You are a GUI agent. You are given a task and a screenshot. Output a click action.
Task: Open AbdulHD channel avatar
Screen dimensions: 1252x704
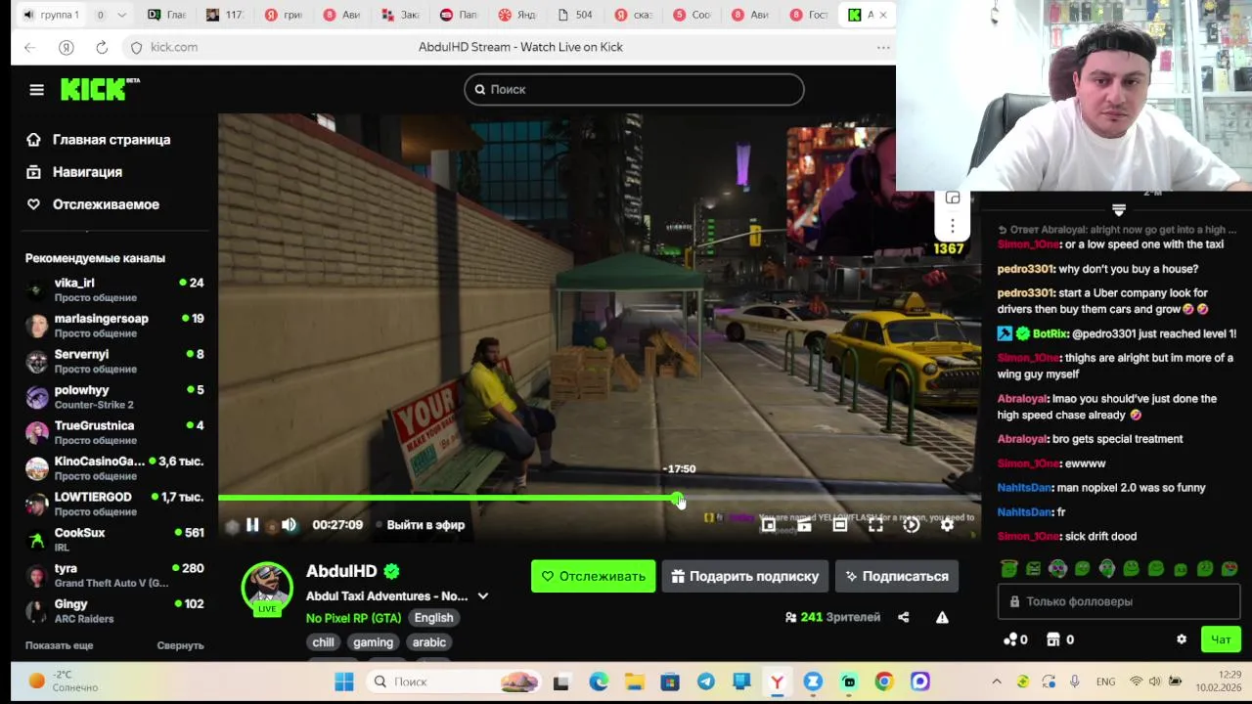click(267, 587)
